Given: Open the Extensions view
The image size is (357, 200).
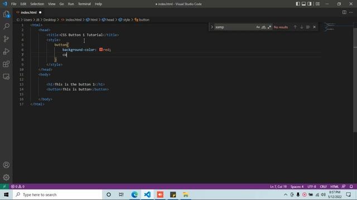Looking at the screenshot, I should pyautogui.click(x=6, y=64).
